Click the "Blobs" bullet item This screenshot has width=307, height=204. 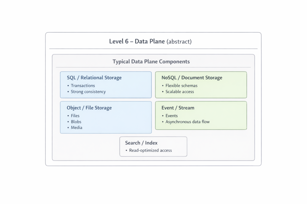click(x=76, y=122)
